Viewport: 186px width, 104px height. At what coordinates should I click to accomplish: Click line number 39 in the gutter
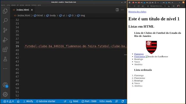click(x=17, y=46)
